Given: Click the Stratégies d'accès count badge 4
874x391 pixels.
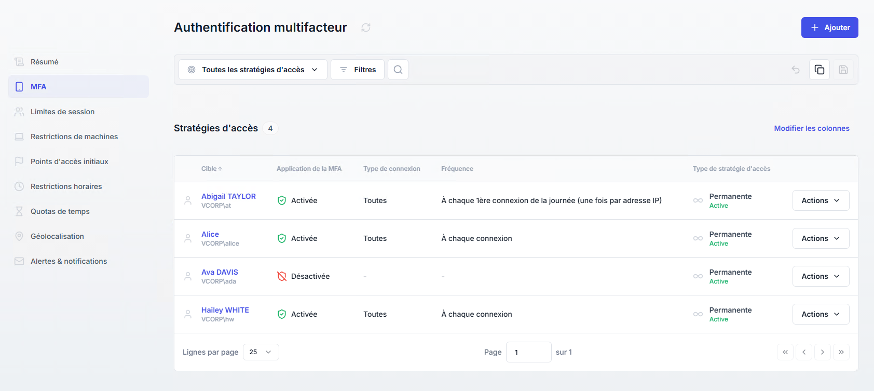Looking at the screenshot, I should (270, 128).
